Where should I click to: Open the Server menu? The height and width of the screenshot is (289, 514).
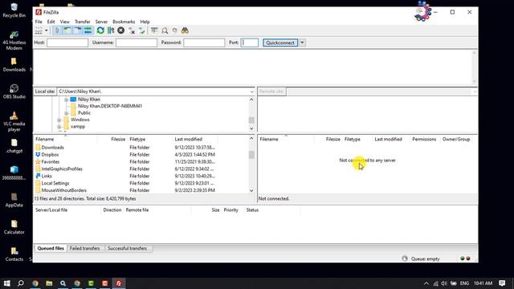coord(101,22)
